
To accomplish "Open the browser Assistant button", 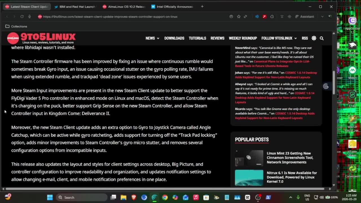I will click(305, 17).
